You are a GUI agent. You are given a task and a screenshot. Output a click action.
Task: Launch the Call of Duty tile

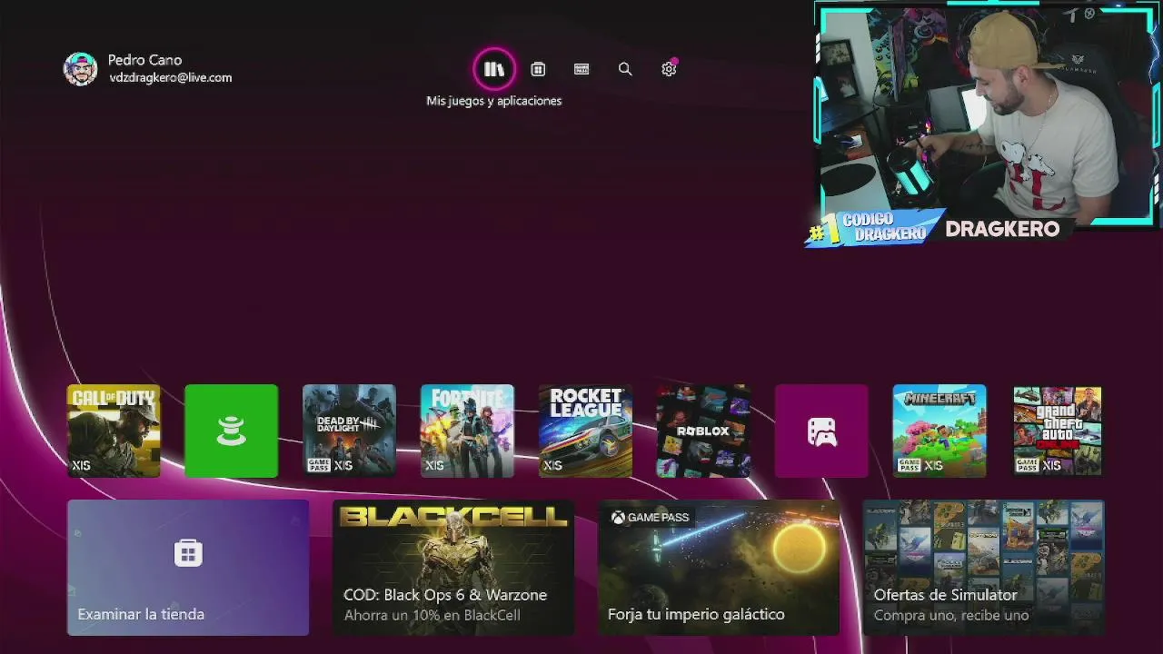click(114, 431)
